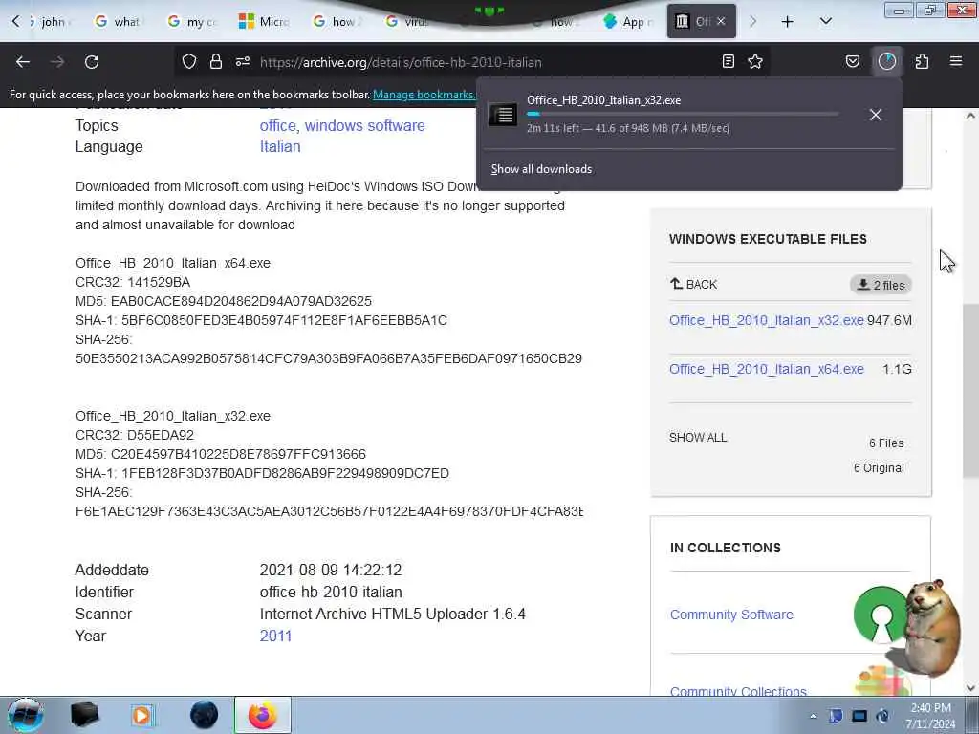
Task: Open Community Software collection link
Action: click(x=731, y=615)
